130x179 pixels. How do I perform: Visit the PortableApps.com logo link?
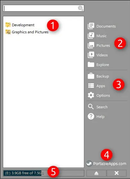point(106,164)
